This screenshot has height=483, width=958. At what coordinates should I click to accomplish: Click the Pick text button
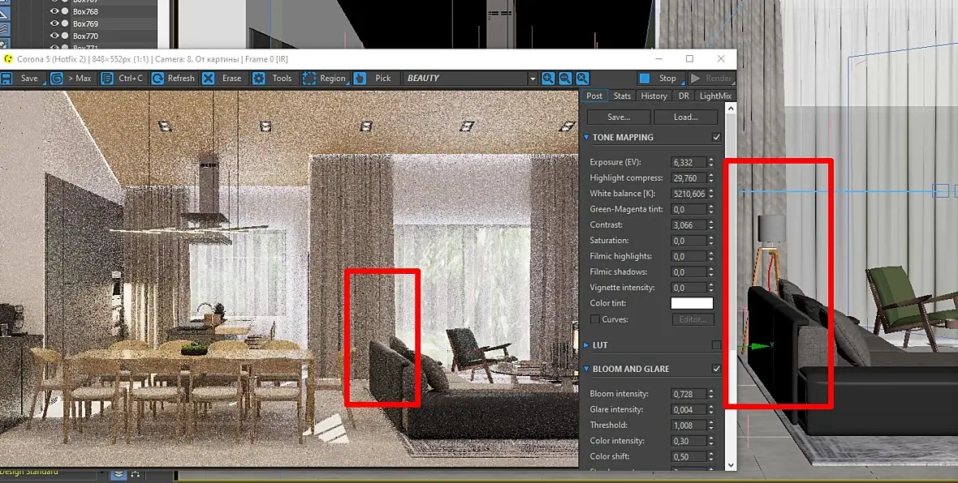coord(383,78)
